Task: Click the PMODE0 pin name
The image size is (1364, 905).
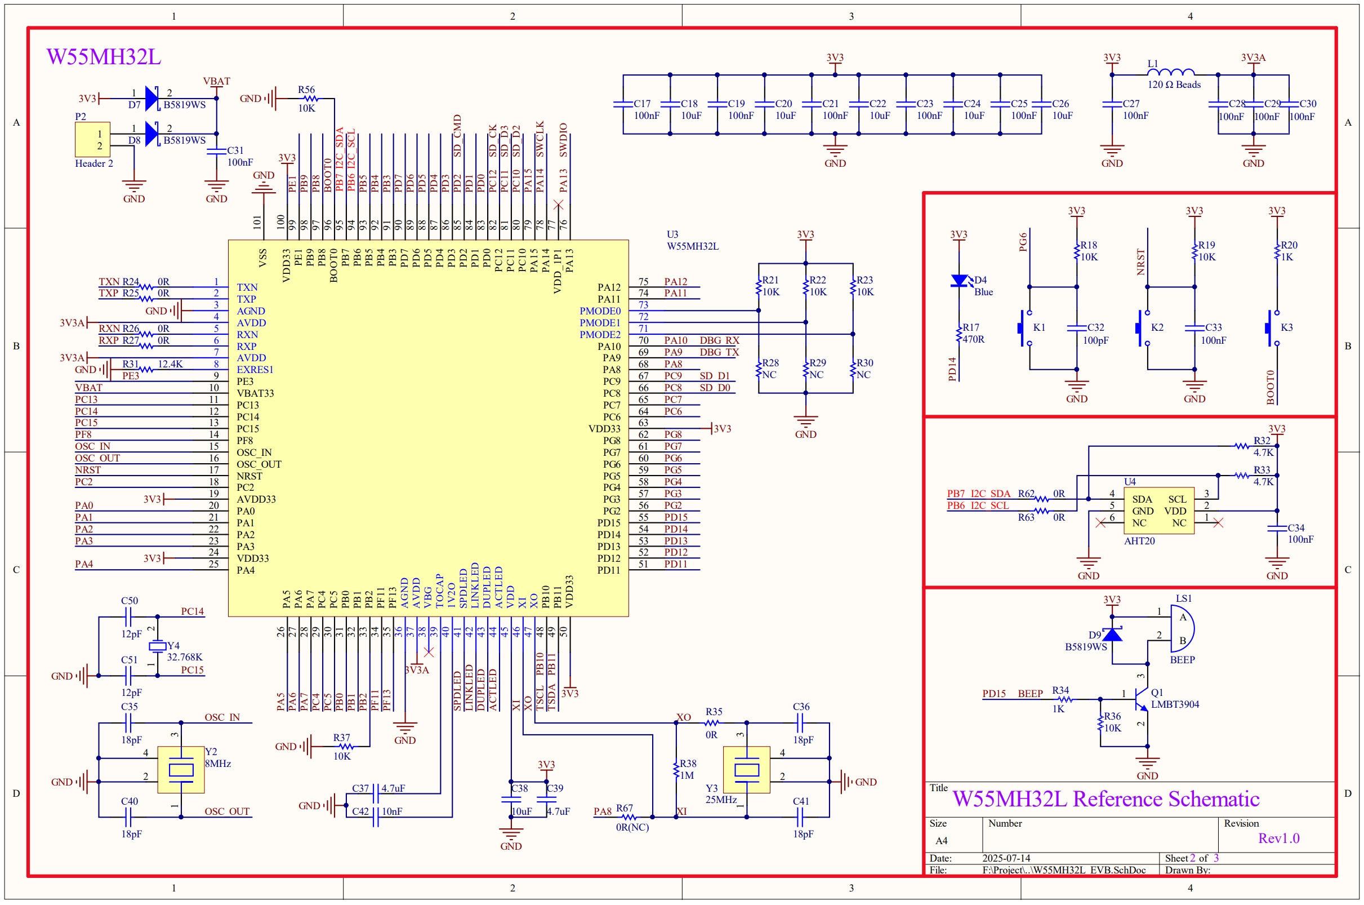Action: (x=600, y=311)
